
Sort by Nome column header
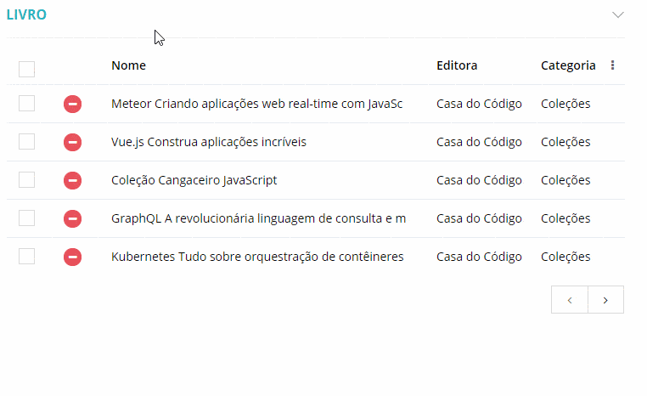(x=128, y=65)
